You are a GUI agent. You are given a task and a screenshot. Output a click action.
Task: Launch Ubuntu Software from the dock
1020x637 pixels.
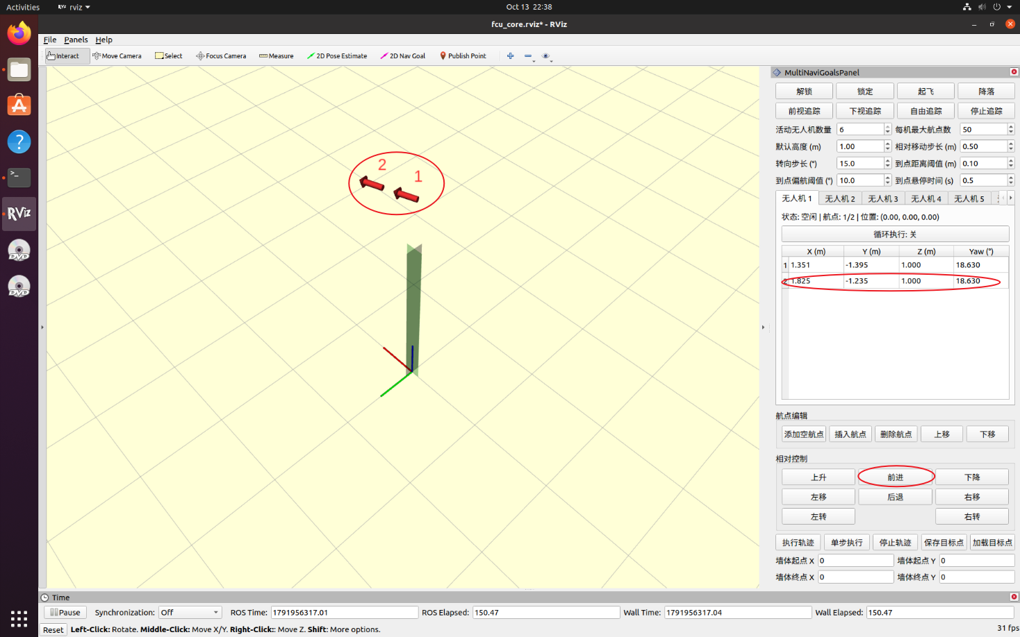pos(19,105)
